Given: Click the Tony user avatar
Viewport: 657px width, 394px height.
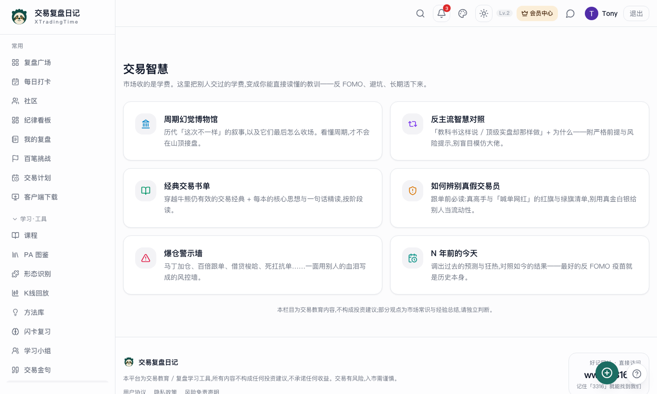Looking at the screenshot, I should 592,13.
